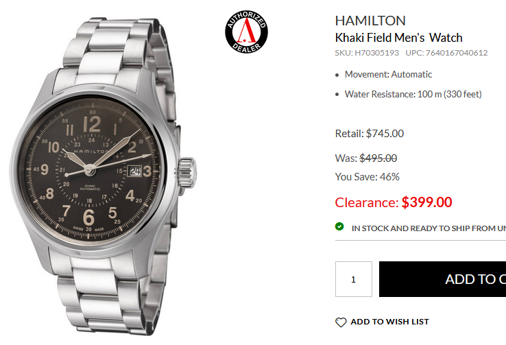Click the You Save 46% text
Image resolution: width=506 pixels, height=345 pixels.
pos(368,177)
